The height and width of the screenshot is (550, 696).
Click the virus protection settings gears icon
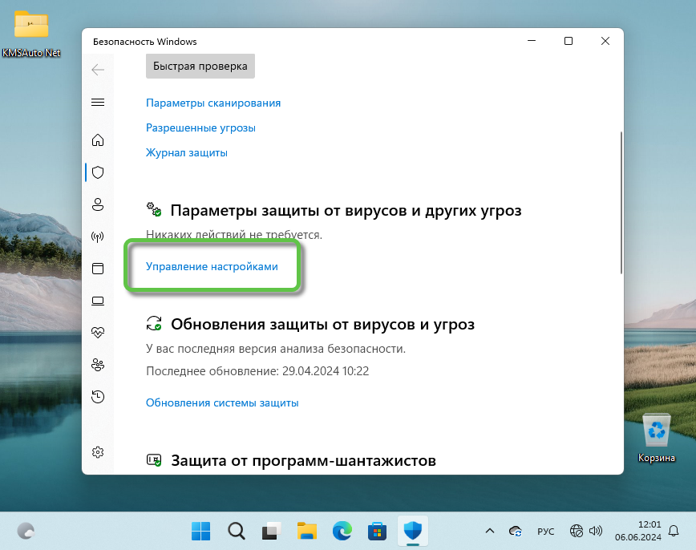pyautogui.click(x=154, y=209)
